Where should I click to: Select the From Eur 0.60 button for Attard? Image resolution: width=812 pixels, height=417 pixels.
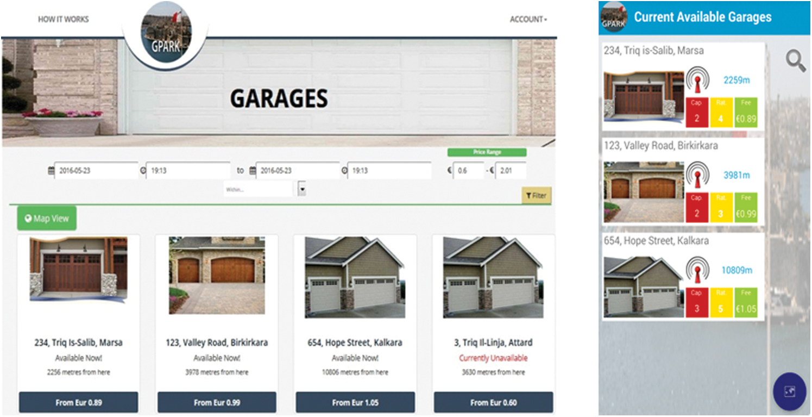tap(493, 403)
